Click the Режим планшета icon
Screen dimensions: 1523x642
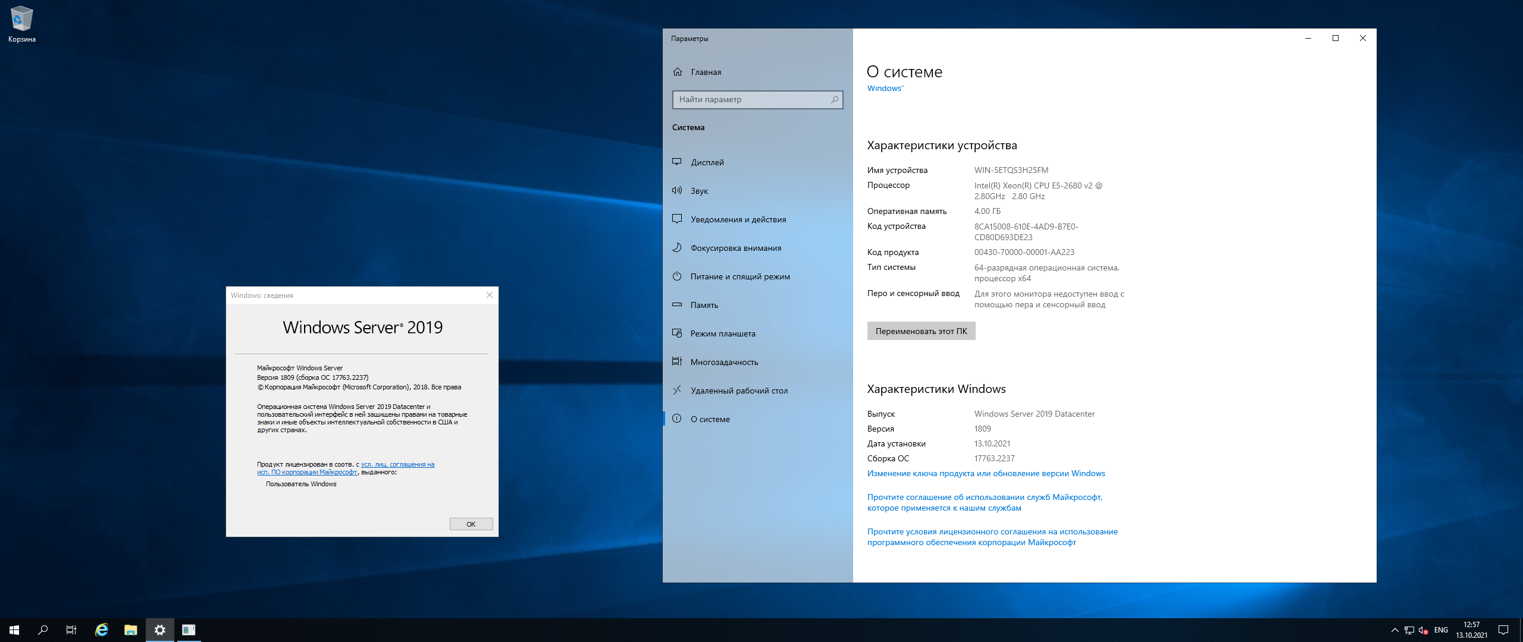click(677, 333)
